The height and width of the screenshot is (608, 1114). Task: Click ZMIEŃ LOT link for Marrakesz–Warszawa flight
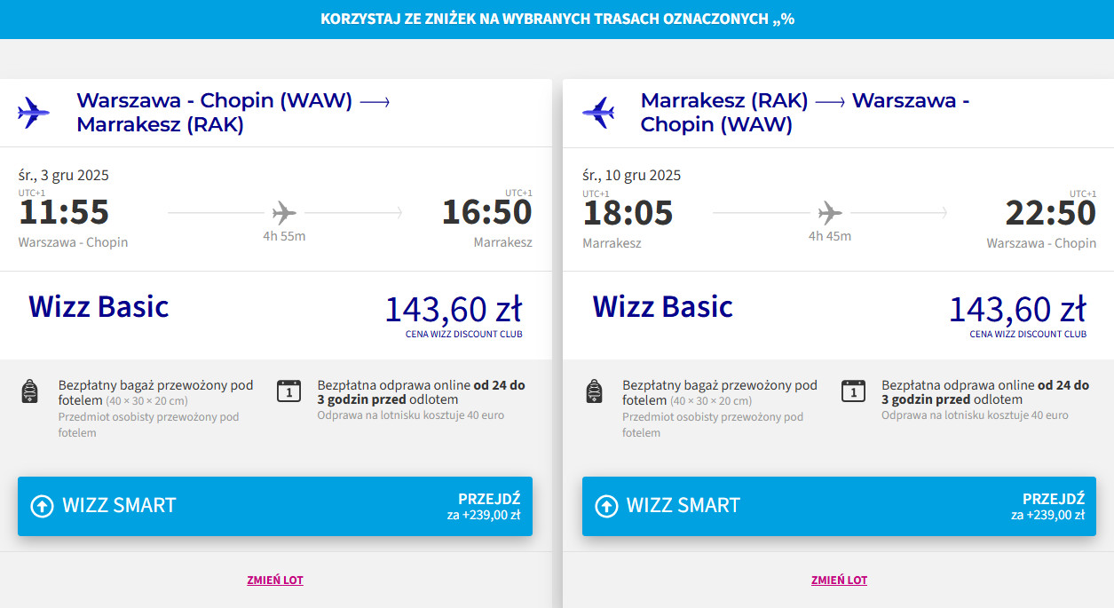[839, 580]
